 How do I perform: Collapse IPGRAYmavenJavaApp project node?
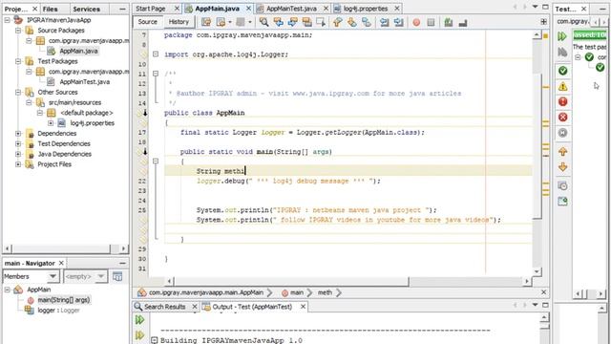(7, 19)
